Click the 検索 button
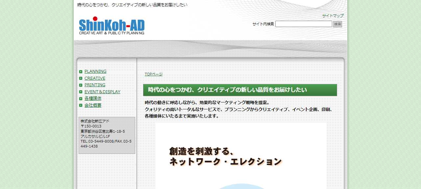Viewport: 421px width, 189px height. 337,24
